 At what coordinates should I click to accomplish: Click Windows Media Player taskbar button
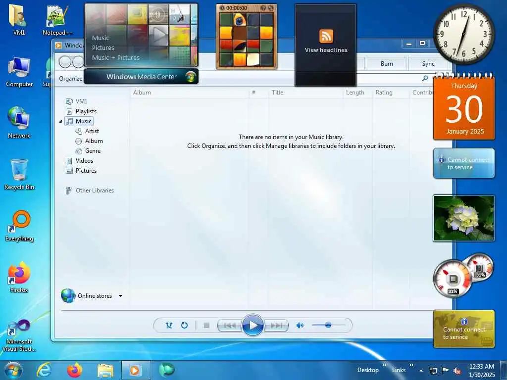click(x=136, y=370)
